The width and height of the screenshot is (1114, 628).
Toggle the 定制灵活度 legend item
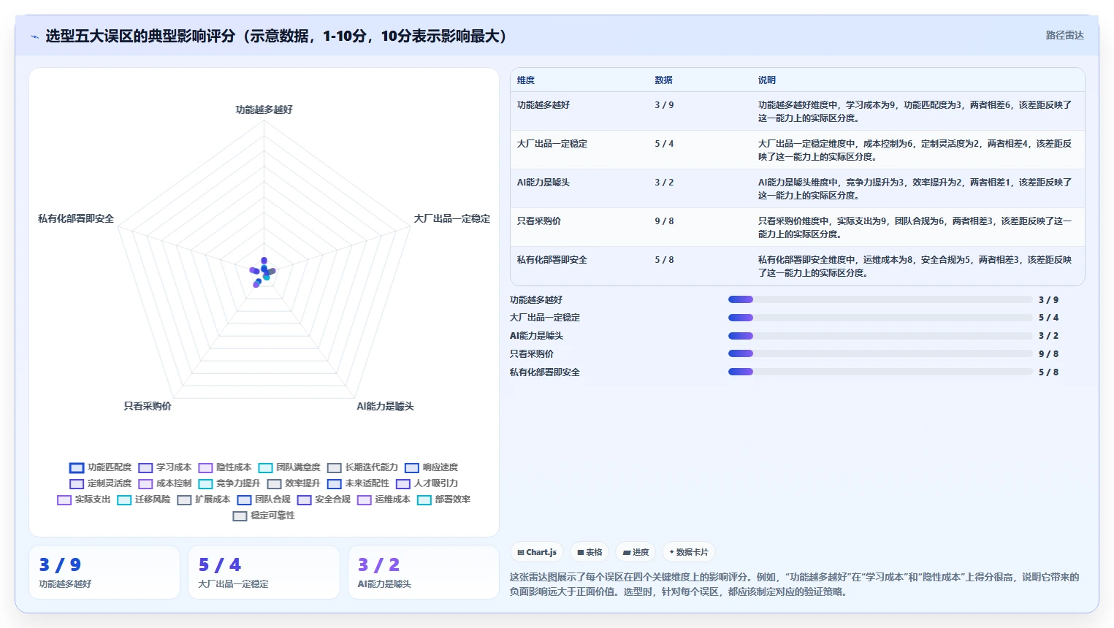click(101, 483)
